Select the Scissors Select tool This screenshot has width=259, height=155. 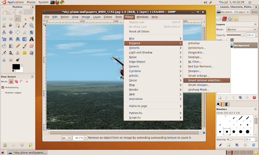4,25
